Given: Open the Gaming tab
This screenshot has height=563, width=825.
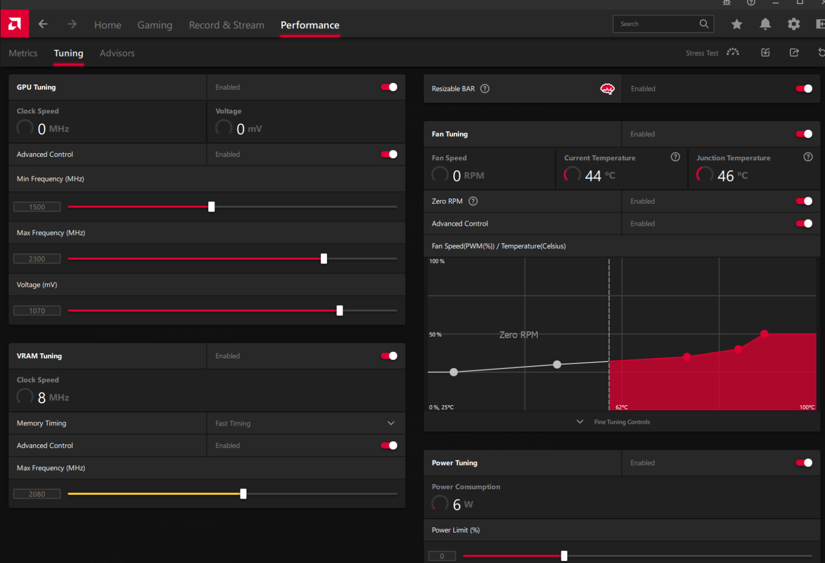Looking at the screenshot, I should pyautogui.click(x=155, y=25).
